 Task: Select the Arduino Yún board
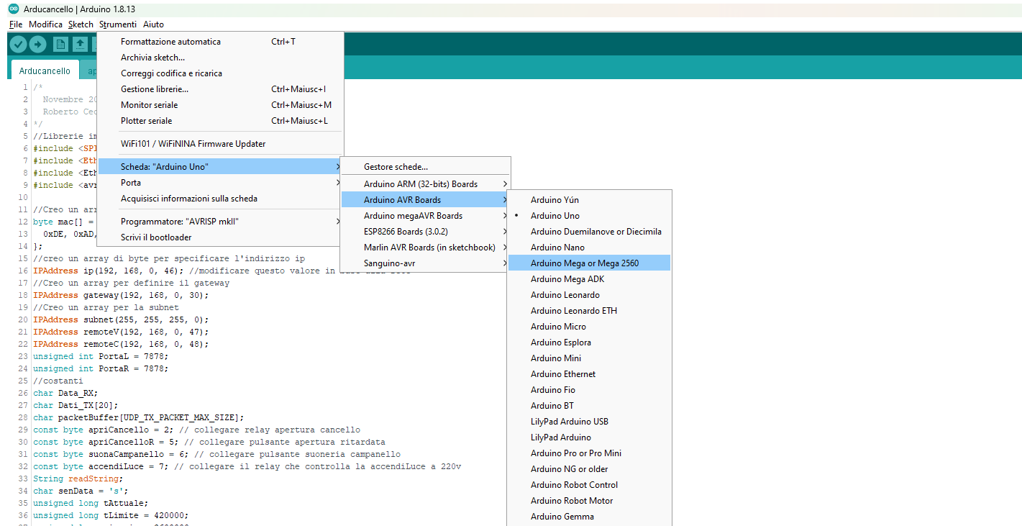pos(589,200)
